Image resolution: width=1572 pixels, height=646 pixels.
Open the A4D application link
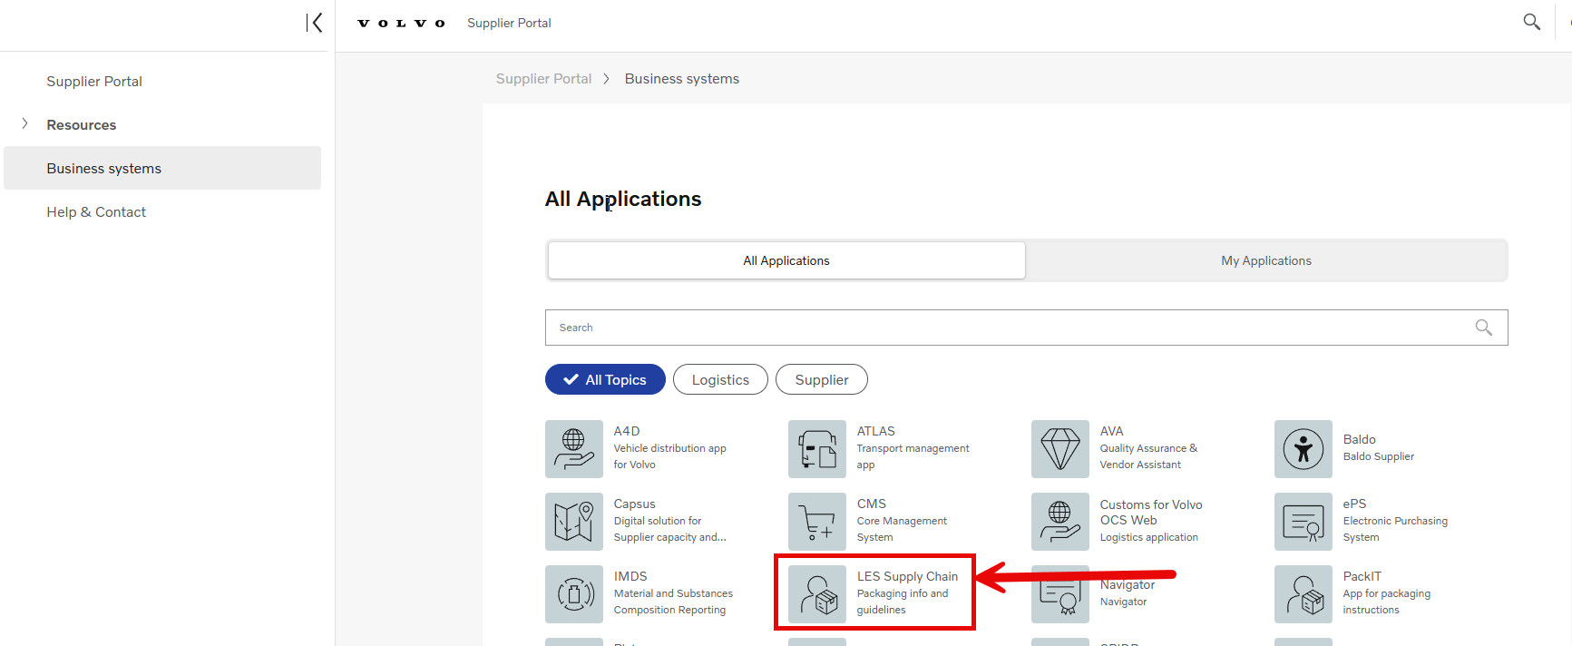[x=627, y=431]
